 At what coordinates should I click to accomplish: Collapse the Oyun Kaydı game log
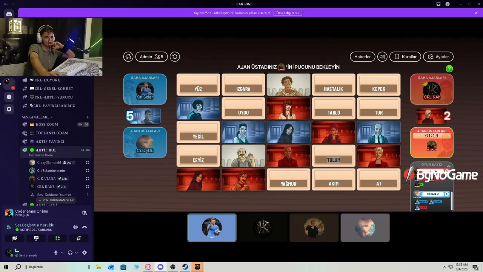(x=449, y=166)
